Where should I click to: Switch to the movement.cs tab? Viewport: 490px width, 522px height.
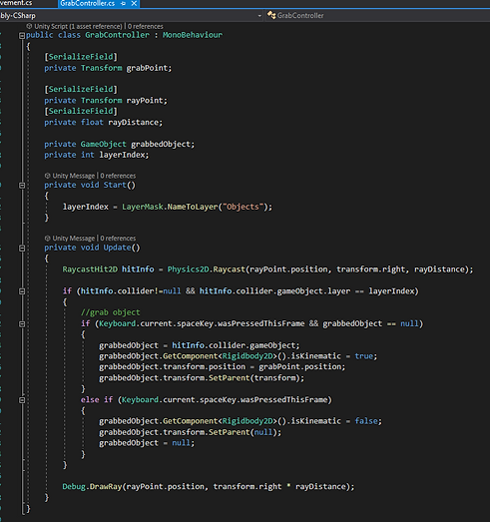pyautogui.click(x=16, y=3)
